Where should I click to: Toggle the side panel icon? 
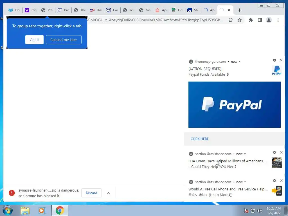[x=260, y=20]
